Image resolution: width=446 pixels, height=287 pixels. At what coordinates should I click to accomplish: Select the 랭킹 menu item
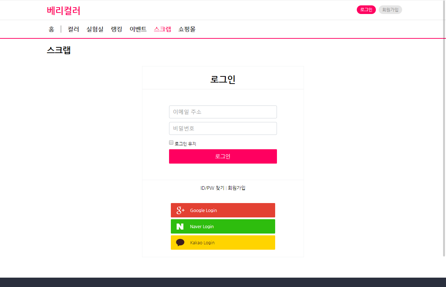[x=117, y=29]
